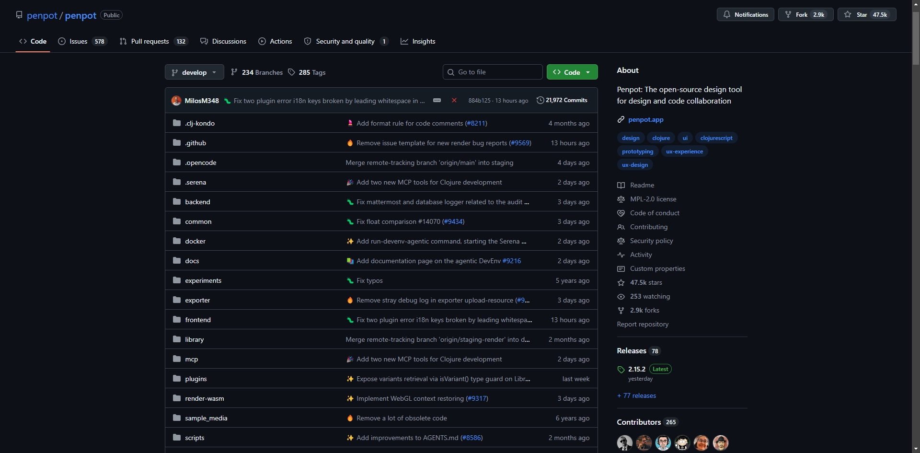Click the folder icon for docs
This screenshot has width=920, height=453.
[x=177, y=261]
